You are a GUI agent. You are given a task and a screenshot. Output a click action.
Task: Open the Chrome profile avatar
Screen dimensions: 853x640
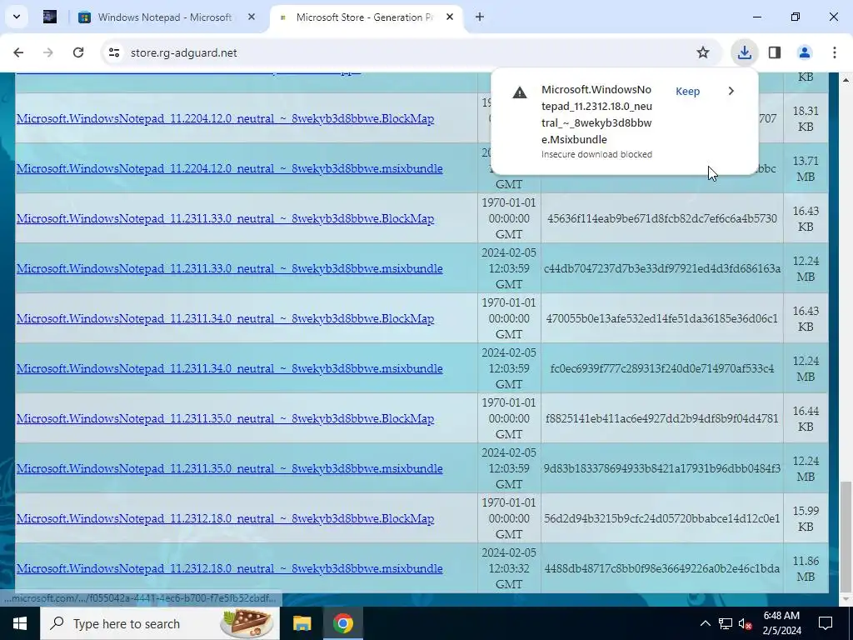coord(805,52)
